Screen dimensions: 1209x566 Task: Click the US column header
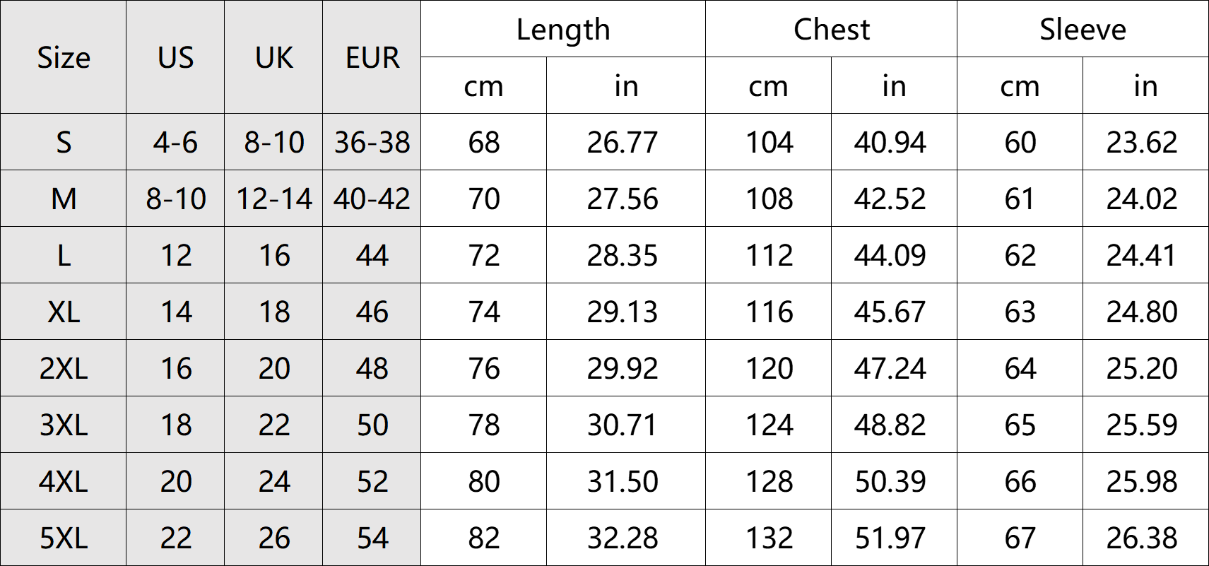[x=175, y=57]
